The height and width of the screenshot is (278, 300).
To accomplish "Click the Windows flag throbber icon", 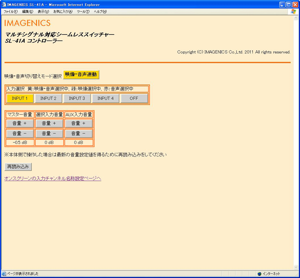I will (x=293, y=11).
